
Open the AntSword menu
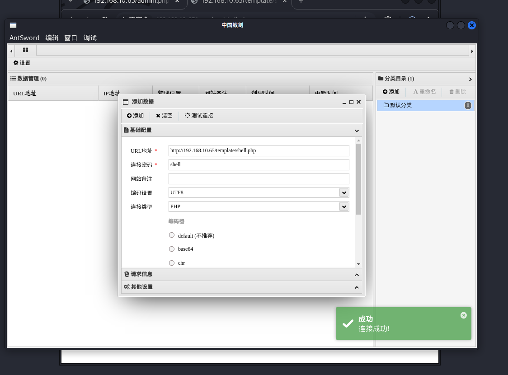[24, 38]
